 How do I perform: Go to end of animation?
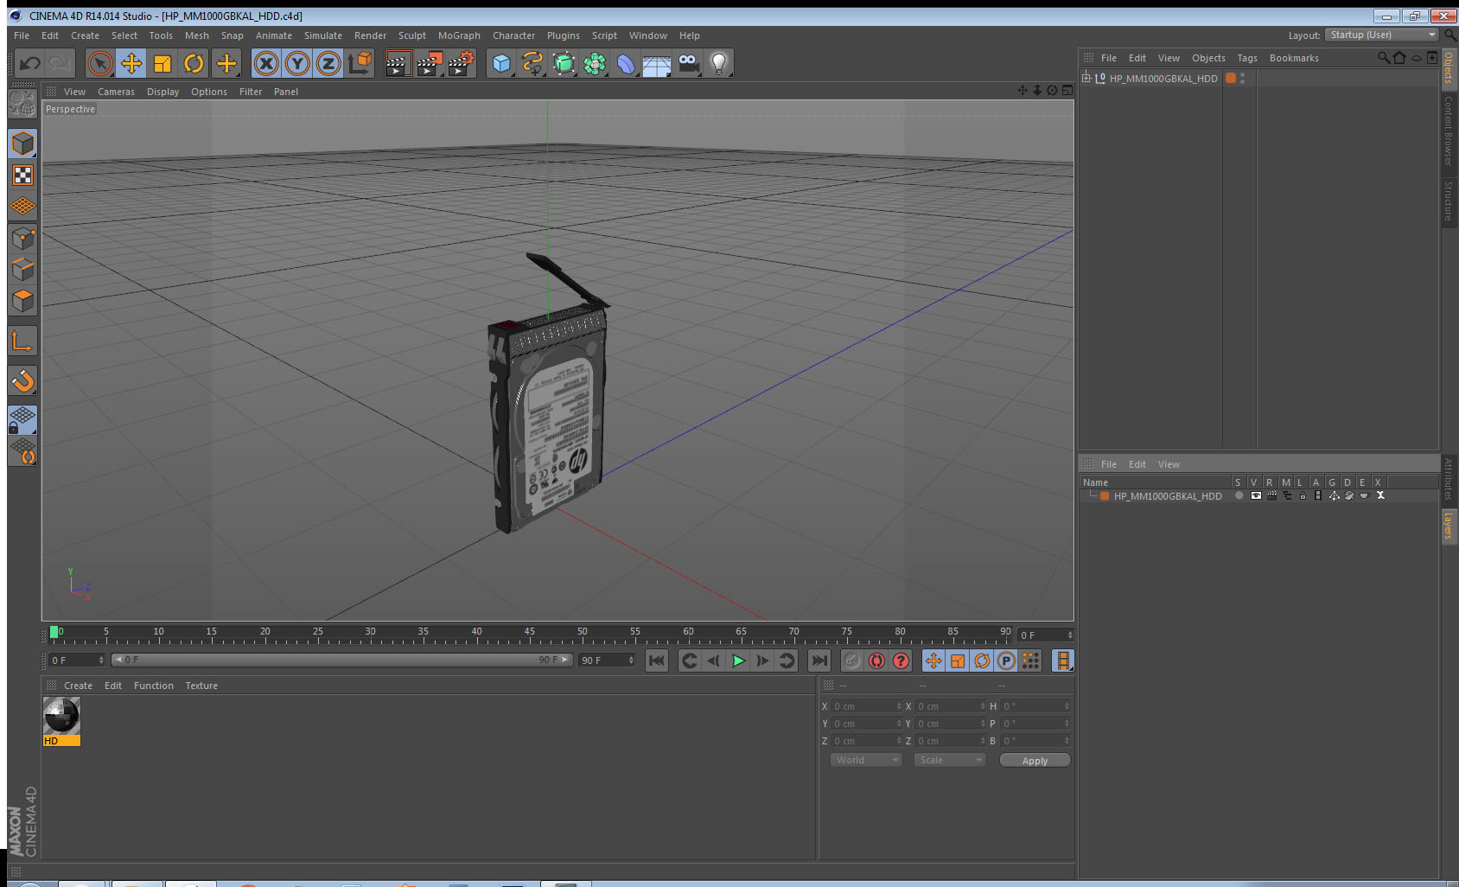[x=819, y=661]
